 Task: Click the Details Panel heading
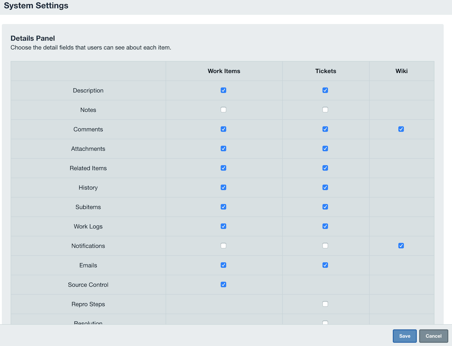pos(32,38)
